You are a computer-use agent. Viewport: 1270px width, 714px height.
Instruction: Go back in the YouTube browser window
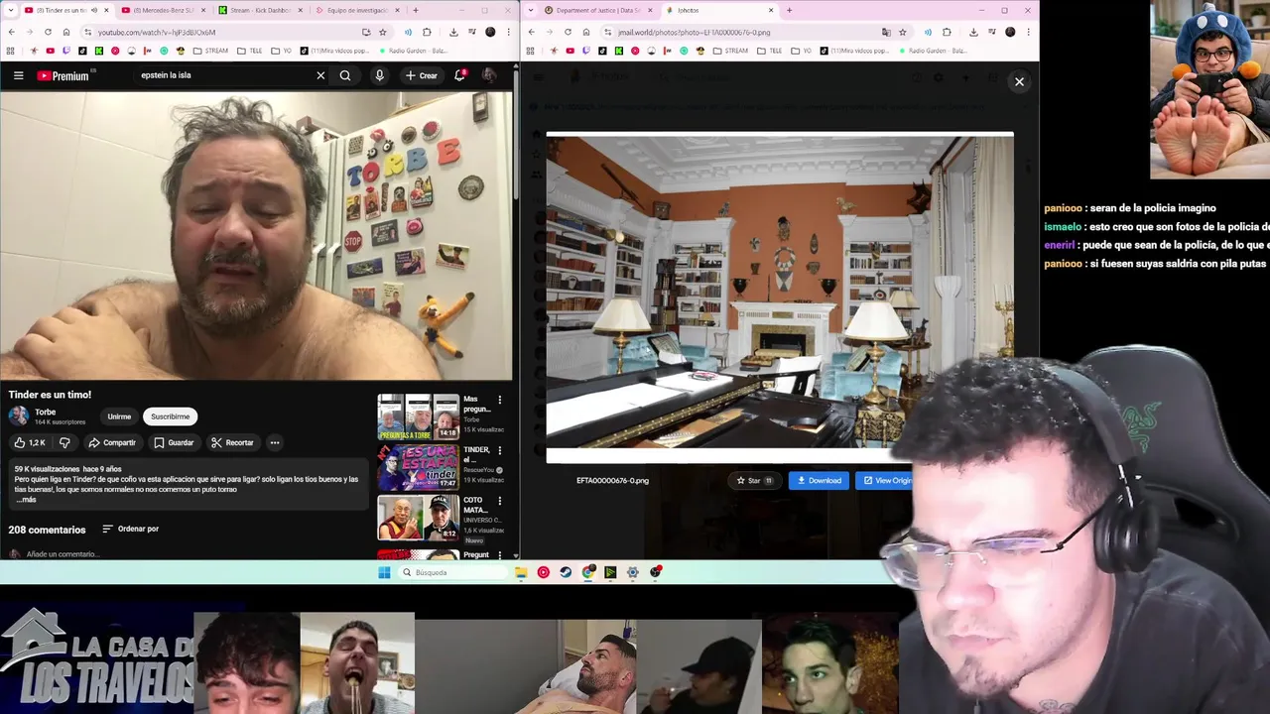pos(11,32)
